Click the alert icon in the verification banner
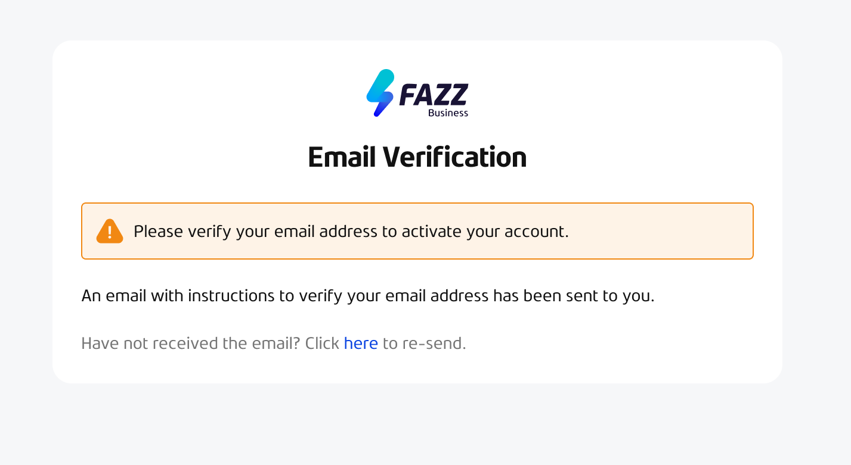 pos(109,231)
